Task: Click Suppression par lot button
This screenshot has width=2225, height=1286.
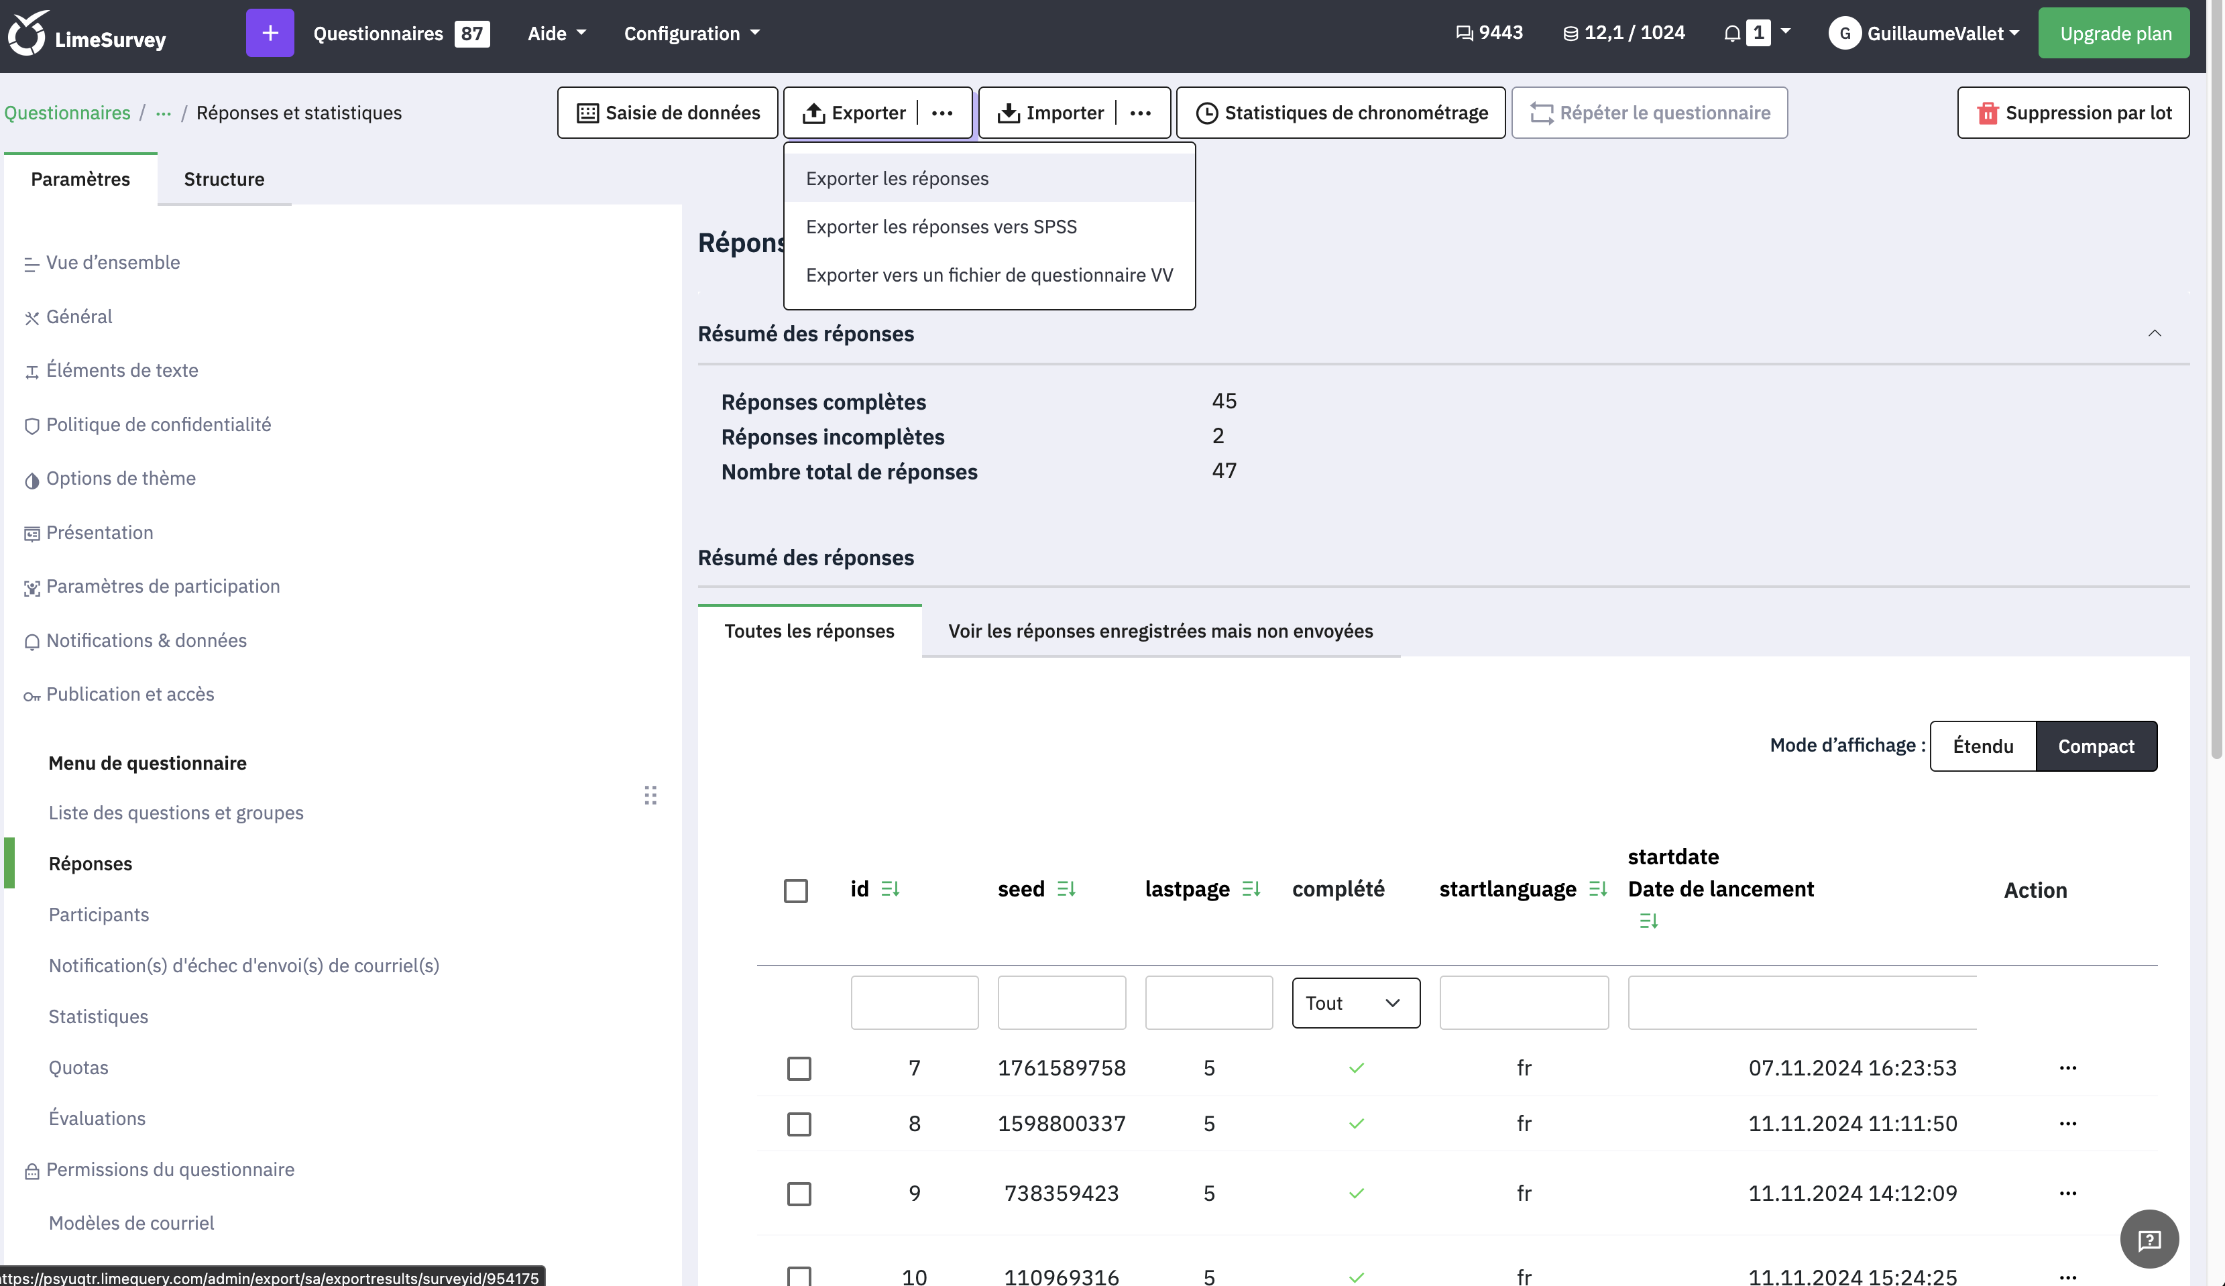Action: coord(2073,113)
